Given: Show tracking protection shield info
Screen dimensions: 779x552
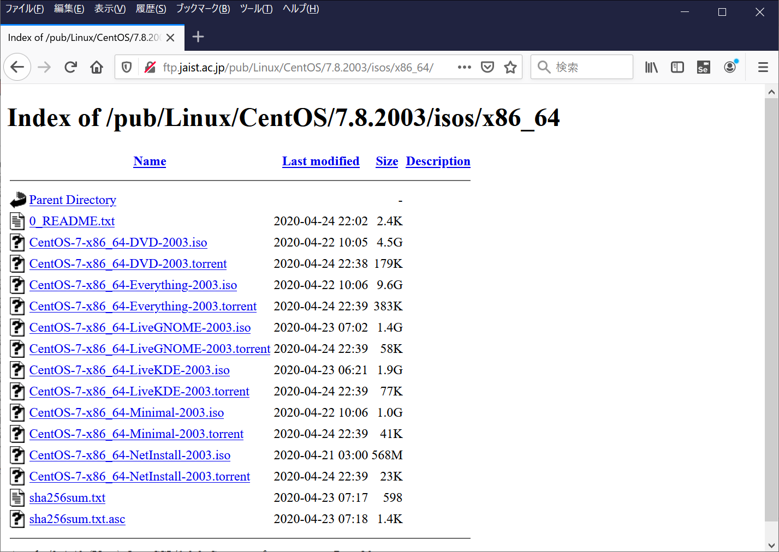Looking at the screenshot, I should click(x=127, y=67).
